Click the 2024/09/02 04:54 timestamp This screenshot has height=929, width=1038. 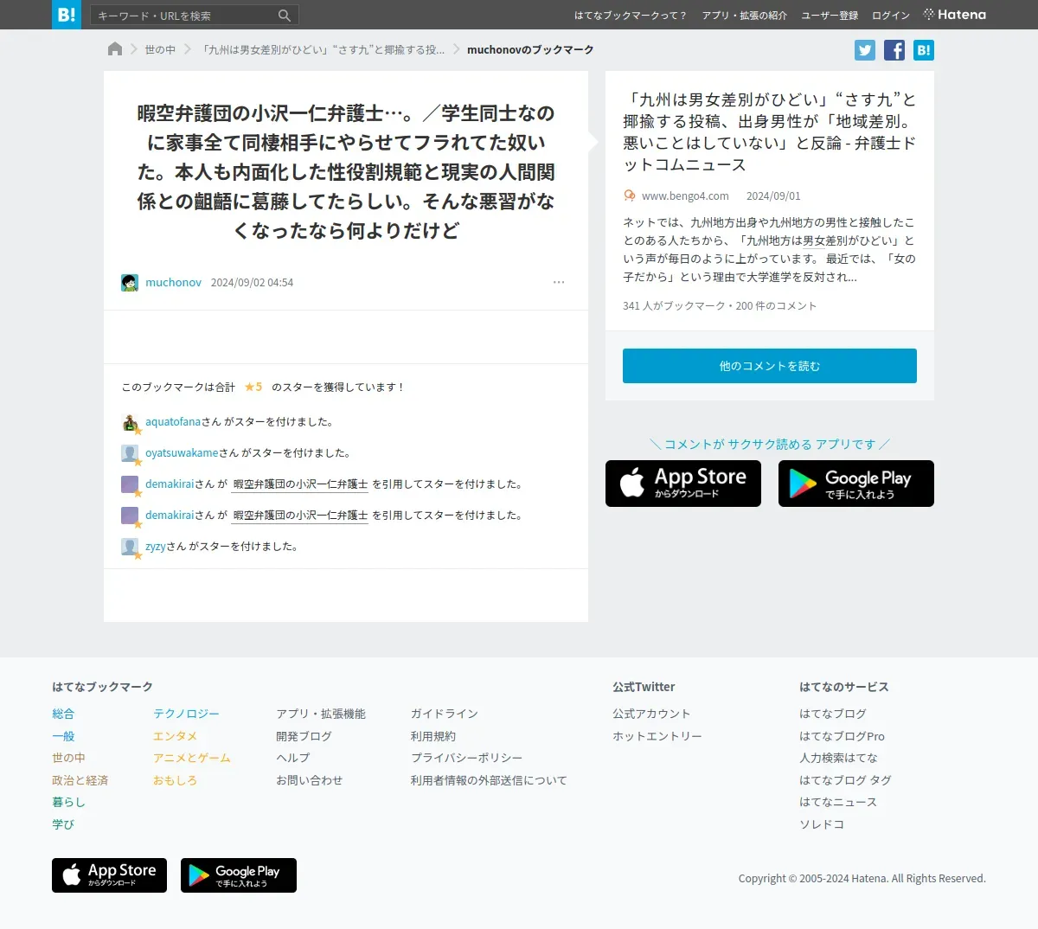tap(252, 282)
